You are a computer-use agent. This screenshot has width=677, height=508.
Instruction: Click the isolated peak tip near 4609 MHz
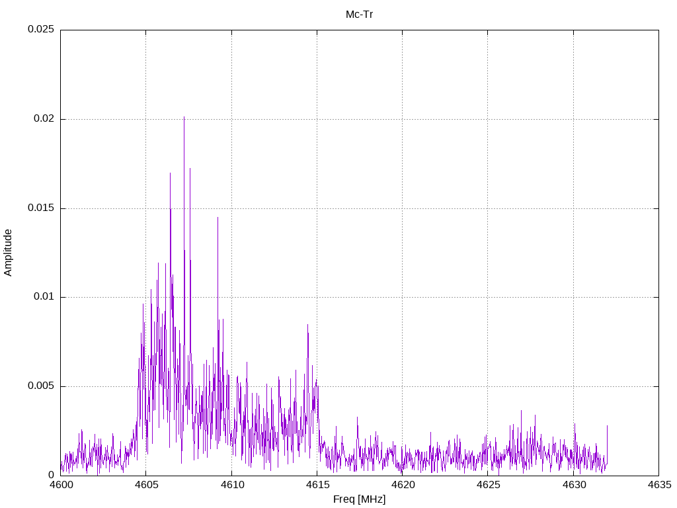pyautogui.click(x=218, y=218)
